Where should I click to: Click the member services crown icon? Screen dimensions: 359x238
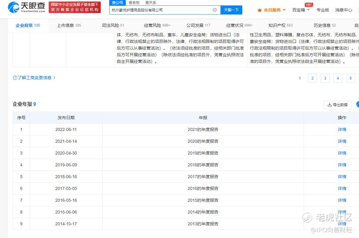pyautogui.click(x=259, y=10)
